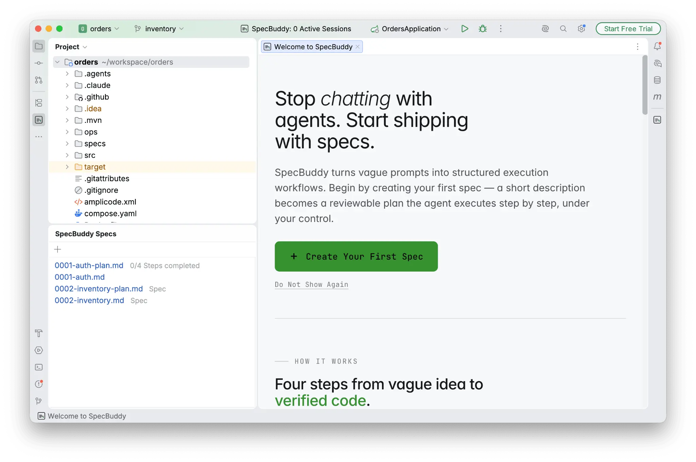This screenshot has height=462, width=696.
Task: Open 0002-inventory.md spec
Action: point(89,300)
